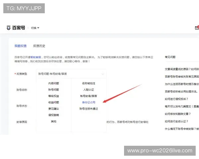Screen dimensions: 199x159
Task: Click the 反馈类型 field label
Action: point(22,74)
